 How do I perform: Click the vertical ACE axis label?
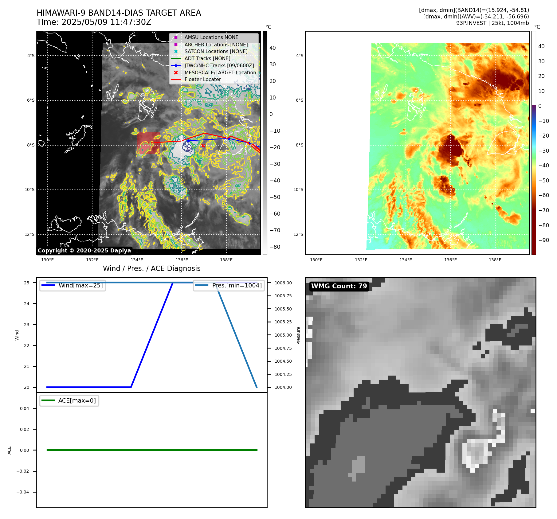[10, 450]
